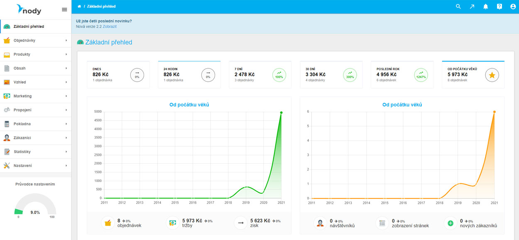Open the notifications bell icon
519x240 pixels.
coord(485,7)
